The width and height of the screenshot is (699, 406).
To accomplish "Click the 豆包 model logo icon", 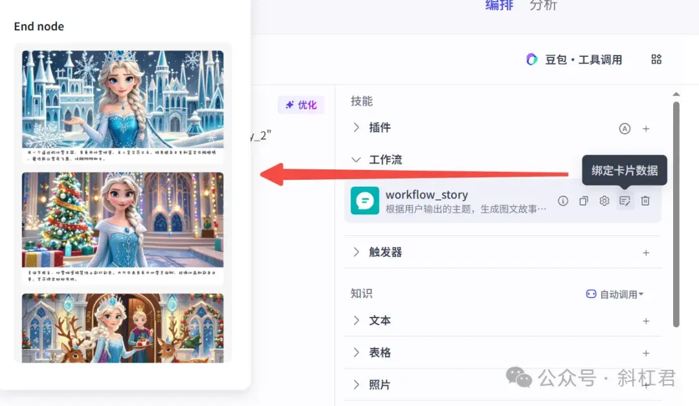I will [531, 59].
